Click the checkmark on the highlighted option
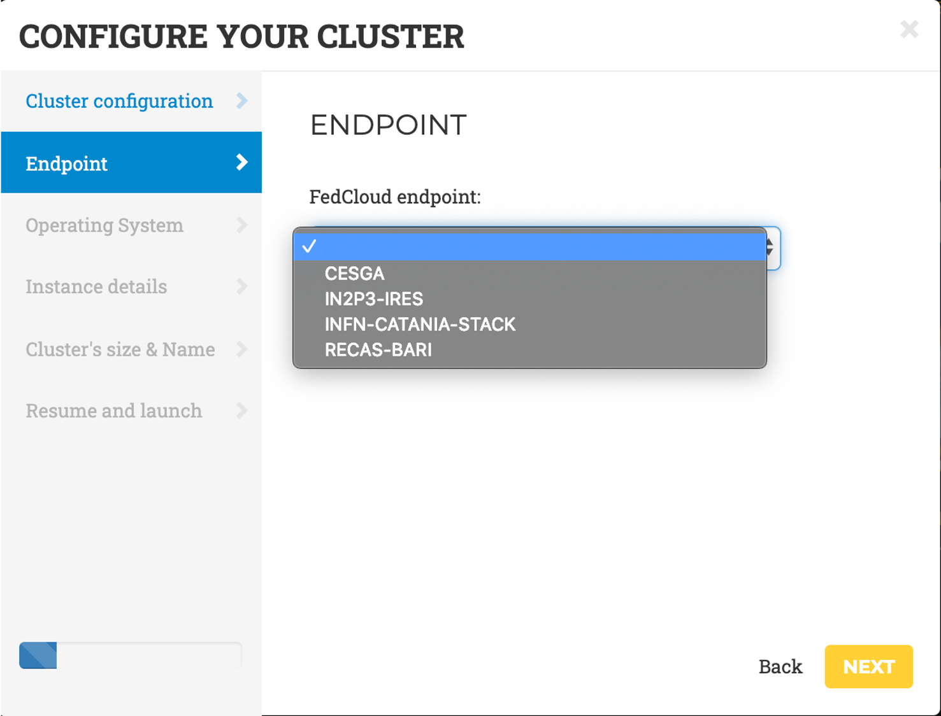The width and height of the screenshot is (941, 716). click(x=310, y=246)
